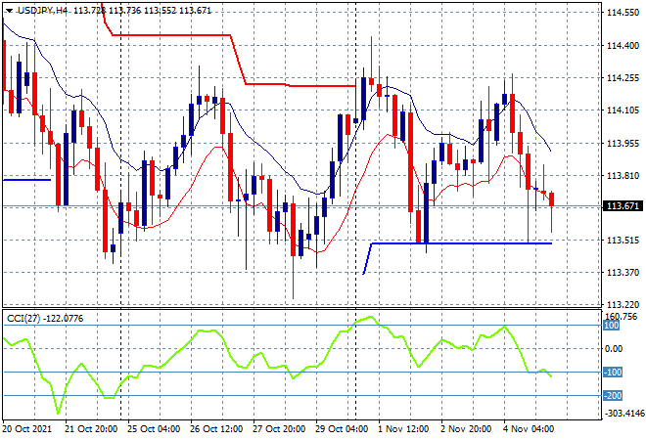646x440 pixels.
Task: Click the 21 Oct 20:00 time label
Action: pyautogui.click(x=91, y=429)
